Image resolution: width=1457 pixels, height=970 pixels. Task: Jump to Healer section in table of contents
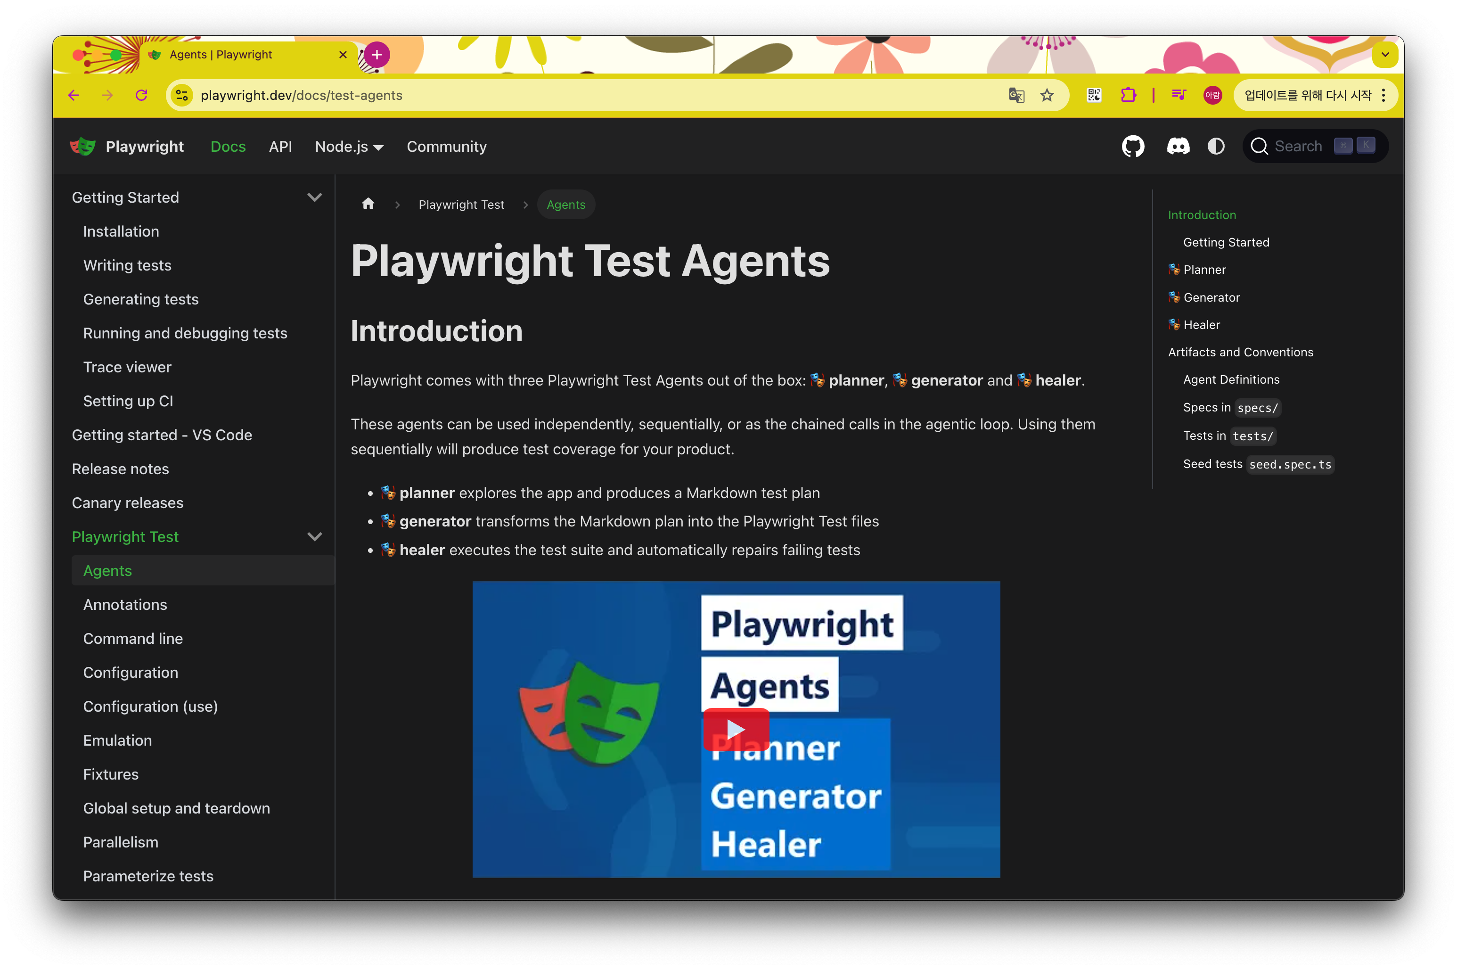(1201, 325)
